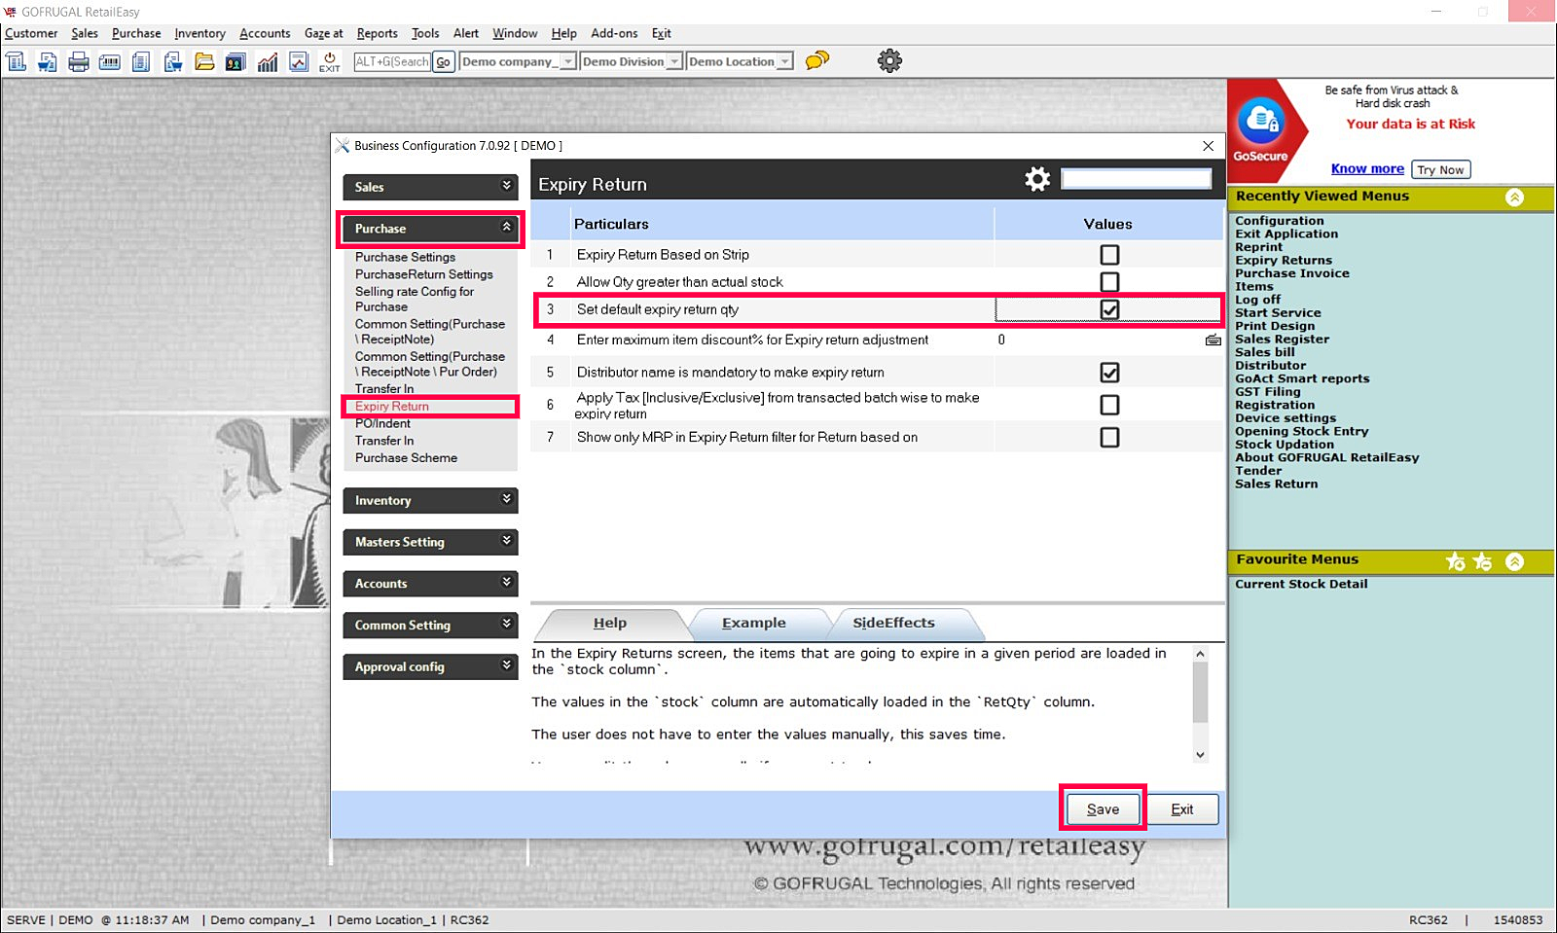Open the Tools menu
This screenshot has width=1557, height=933.
tap(425, 33)
